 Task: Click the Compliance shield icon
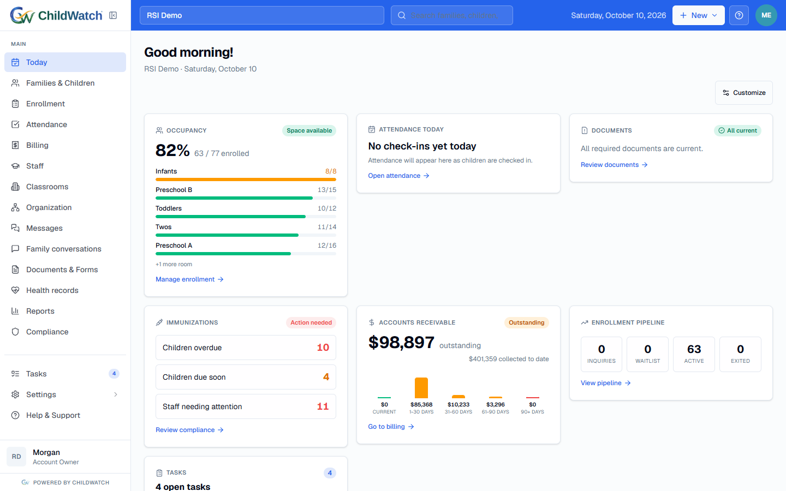click(x=15, y=332)
